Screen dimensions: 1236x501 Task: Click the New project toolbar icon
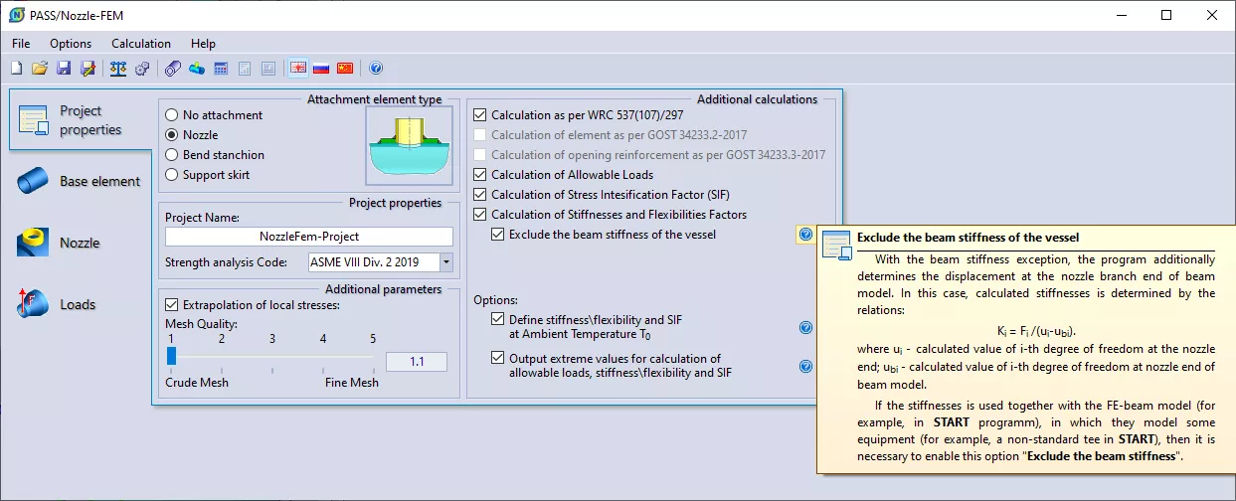pos(17,69)
